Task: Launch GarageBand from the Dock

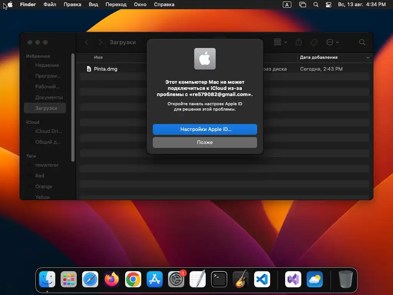Action: click(241, 279)
